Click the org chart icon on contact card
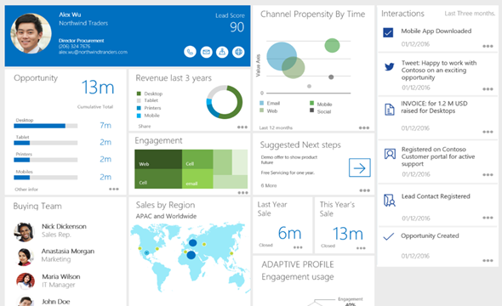Viewport: 502px width, 306px height. [222, 52]
